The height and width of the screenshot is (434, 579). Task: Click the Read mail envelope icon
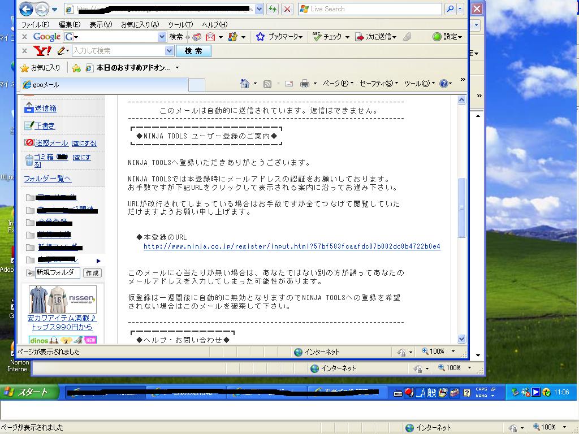[x=289, y=84]
